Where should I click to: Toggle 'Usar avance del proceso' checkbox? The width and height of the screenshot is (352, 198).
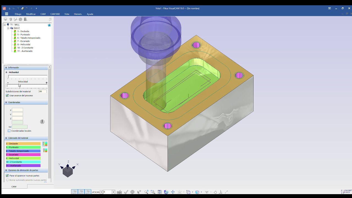point(7,95)
